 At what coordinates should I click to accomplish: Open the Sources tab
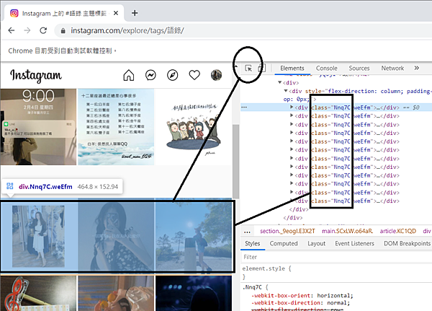click(359, 69)
